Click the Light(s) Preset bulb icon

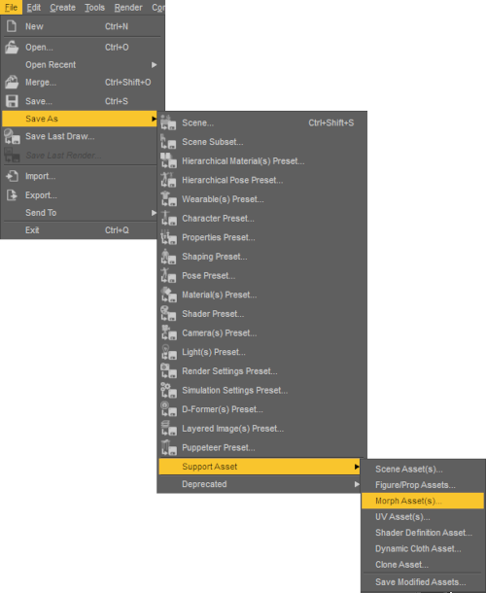[168, 352]
